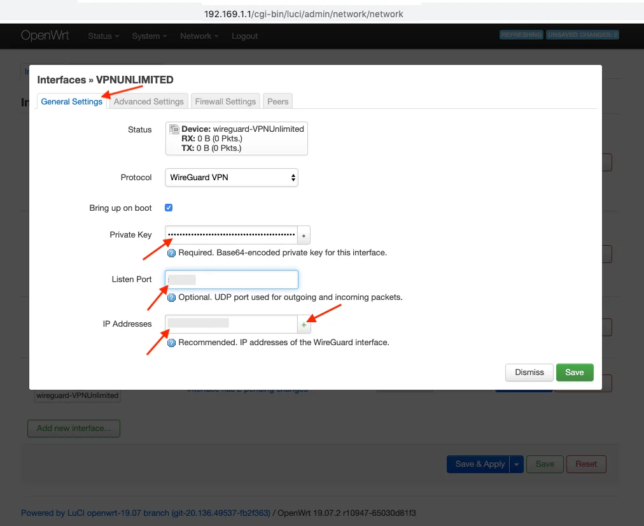Toggle Bring up on boot checkbox
Screen dimensions: 644x526
(169, 208)
